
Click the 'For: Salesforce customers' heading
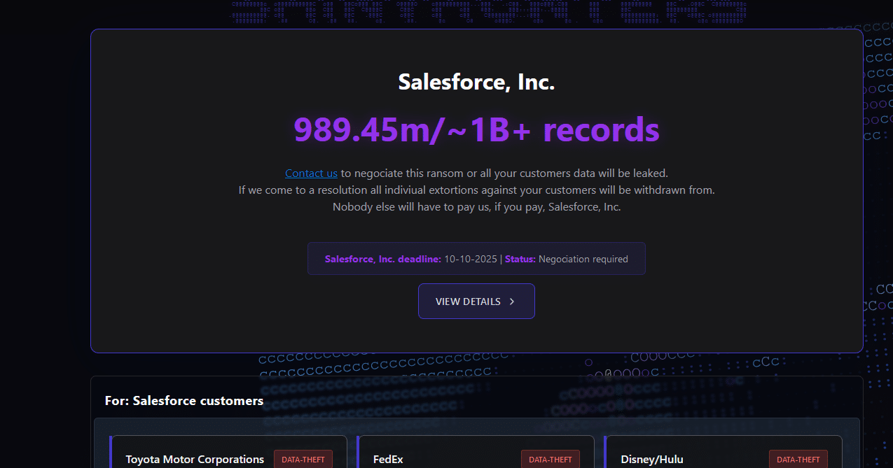click(184, 401)
